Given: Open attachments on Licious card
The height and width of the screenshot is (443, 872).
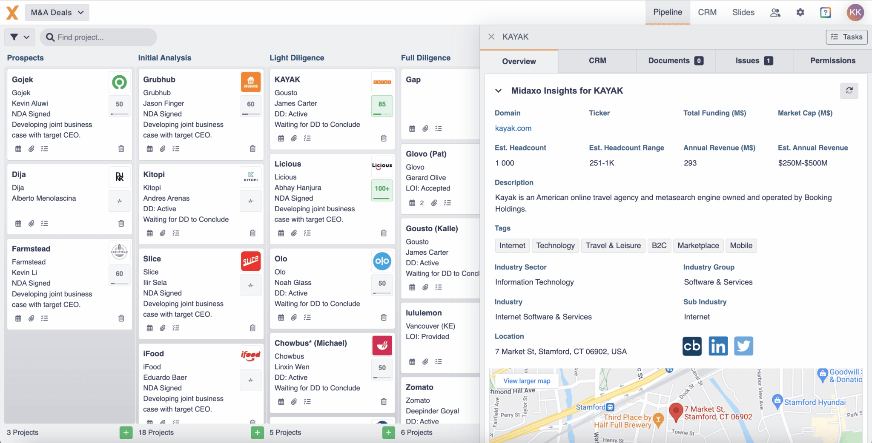Looking at the screenshot, I should 294,233.
